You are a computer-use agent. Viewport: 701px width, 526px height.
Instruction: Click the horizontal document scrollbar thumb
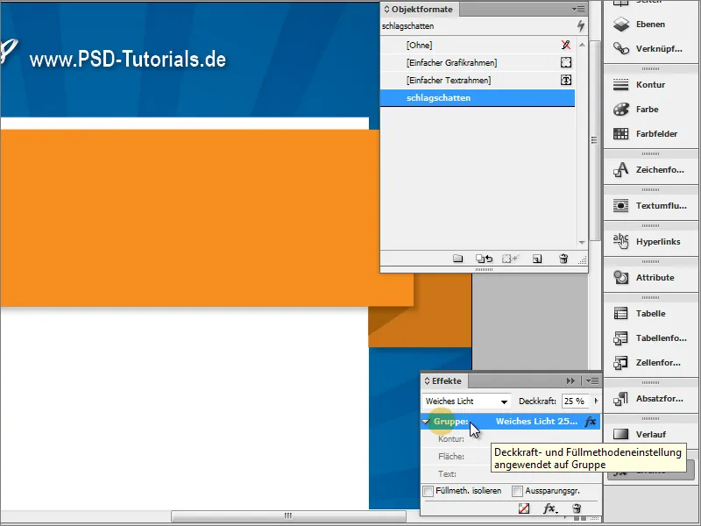coord(288,516)
